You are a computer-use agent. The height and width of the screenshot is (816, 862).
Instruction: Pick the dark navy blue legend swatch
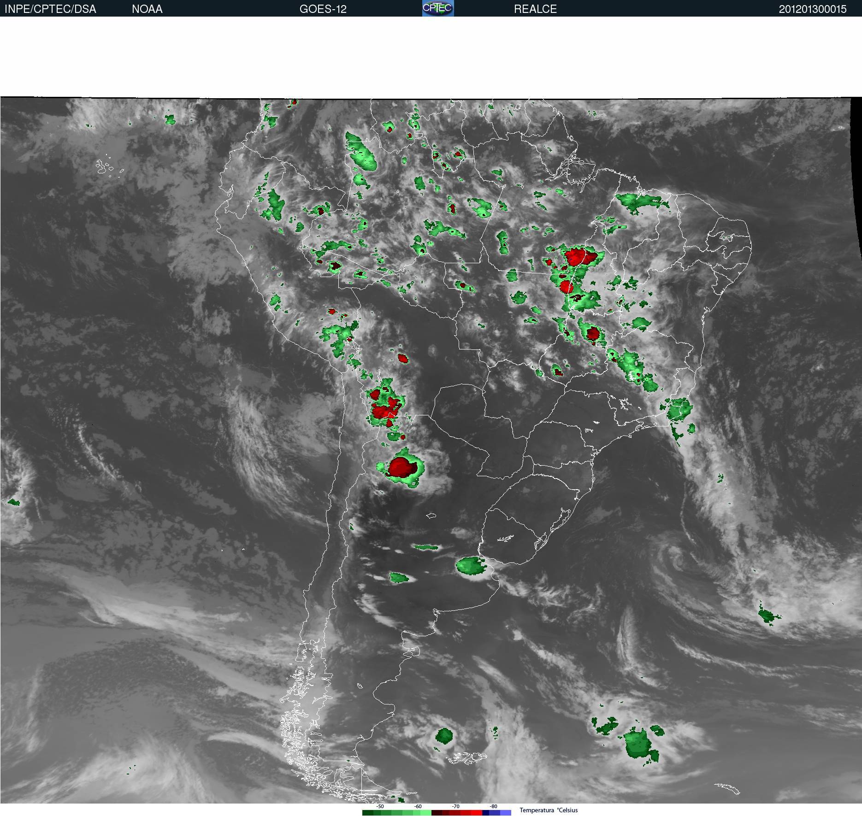coord(485,813)
